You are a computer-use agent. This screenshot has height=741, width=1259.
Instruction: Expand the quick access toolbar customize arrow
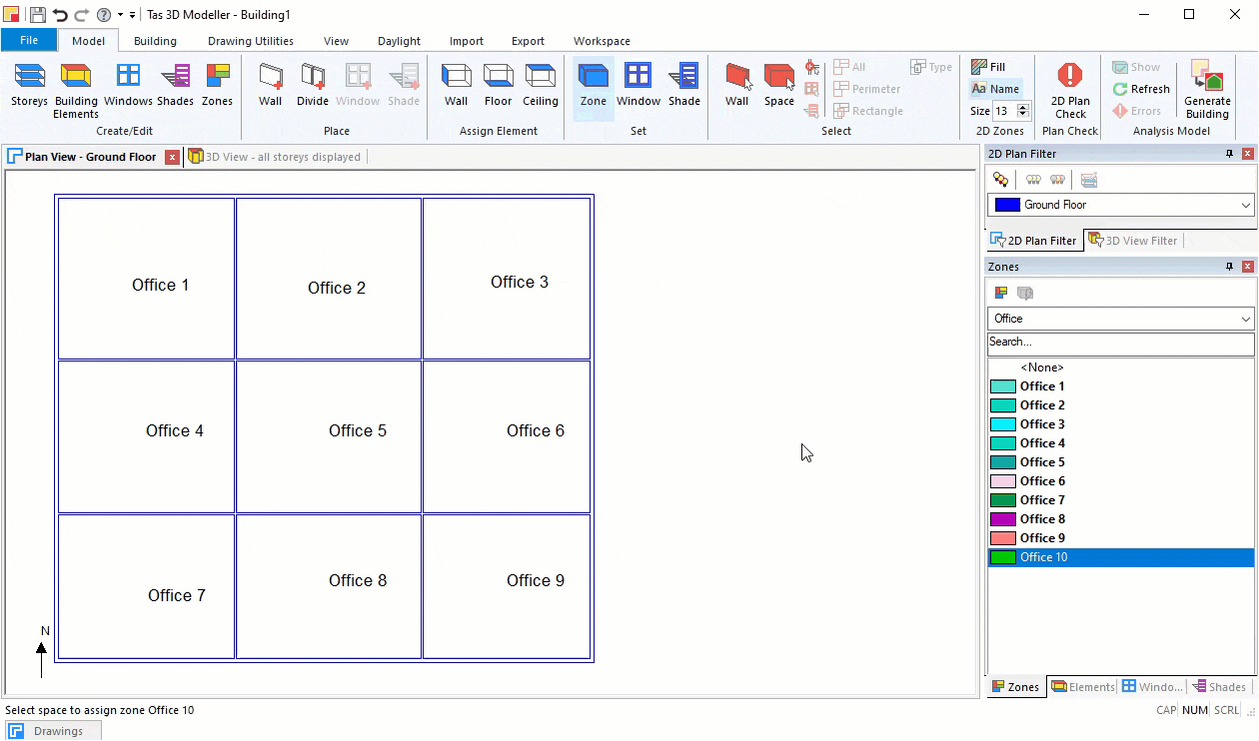[x=132, y=15]
